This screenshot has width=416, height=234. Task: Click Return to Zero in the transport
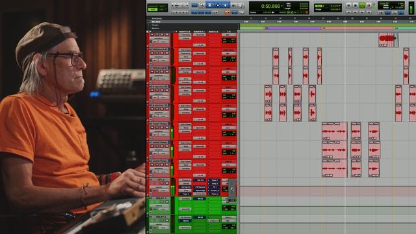tap(348, 12)
